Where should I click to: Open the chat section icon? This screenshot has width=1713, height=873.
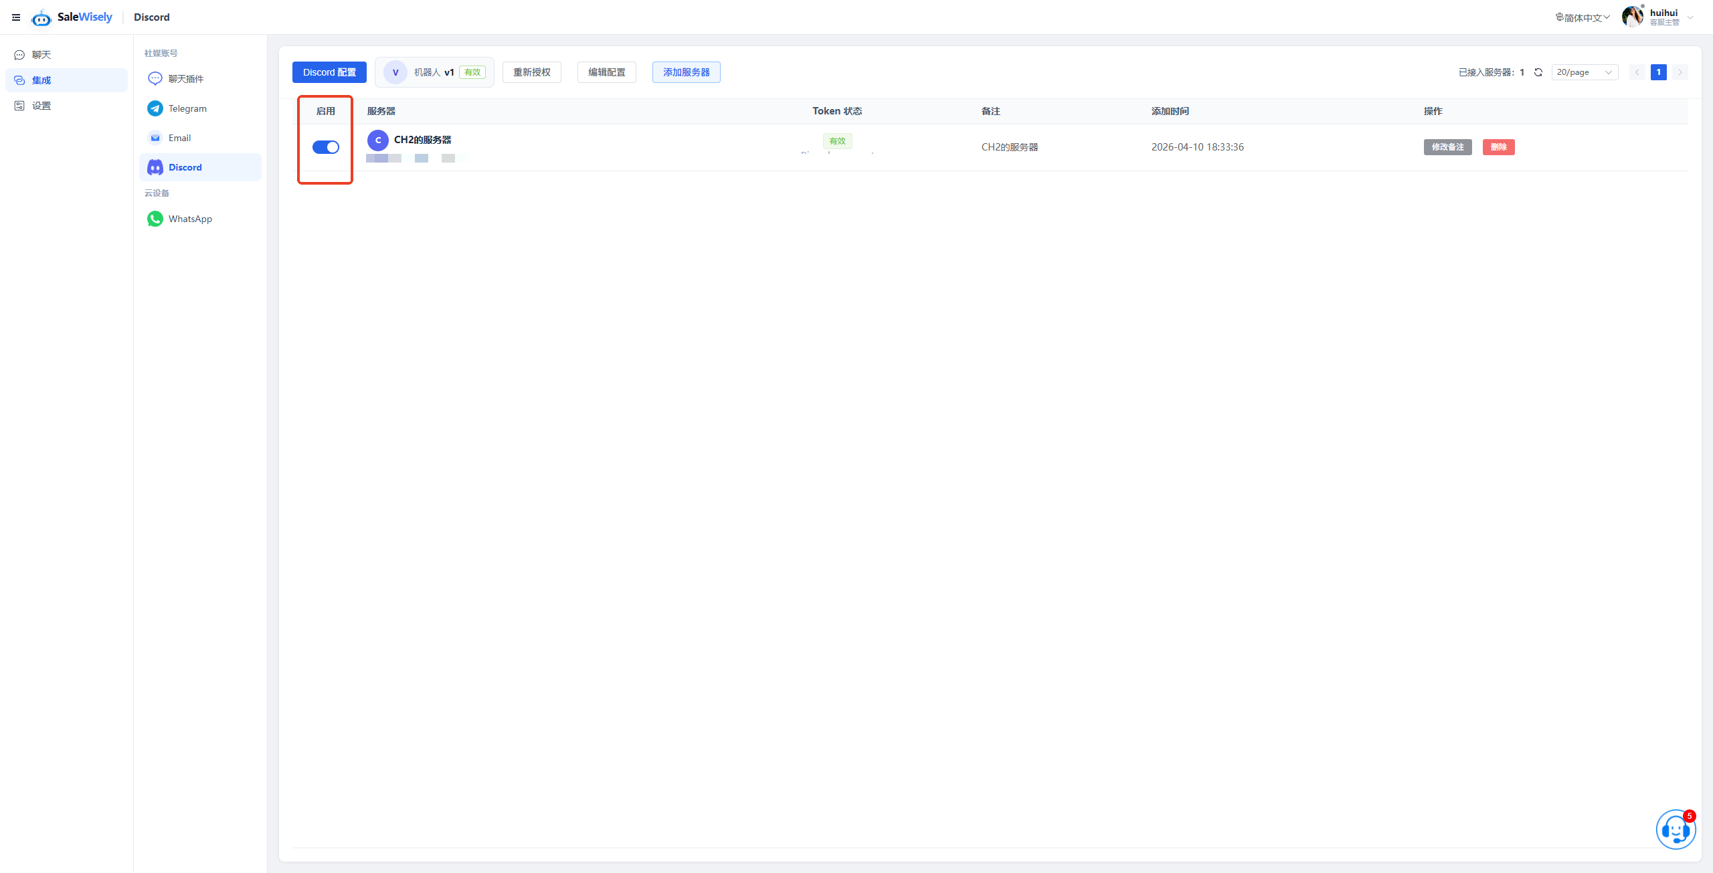coord(19,55)
